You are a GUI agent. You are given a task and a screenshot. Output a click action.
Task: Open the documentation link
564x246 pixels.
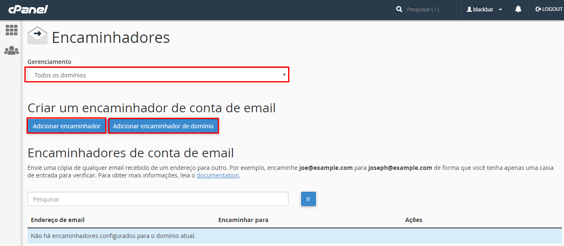[x=218, y=175]
